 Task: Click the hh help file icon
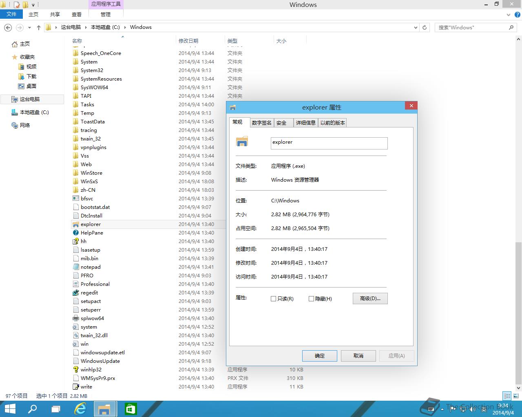tap(75, 241)
